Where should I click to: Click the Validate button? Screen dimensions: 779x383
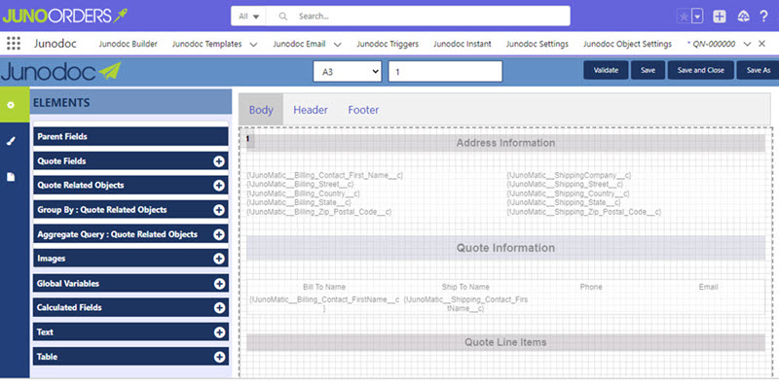606,70
